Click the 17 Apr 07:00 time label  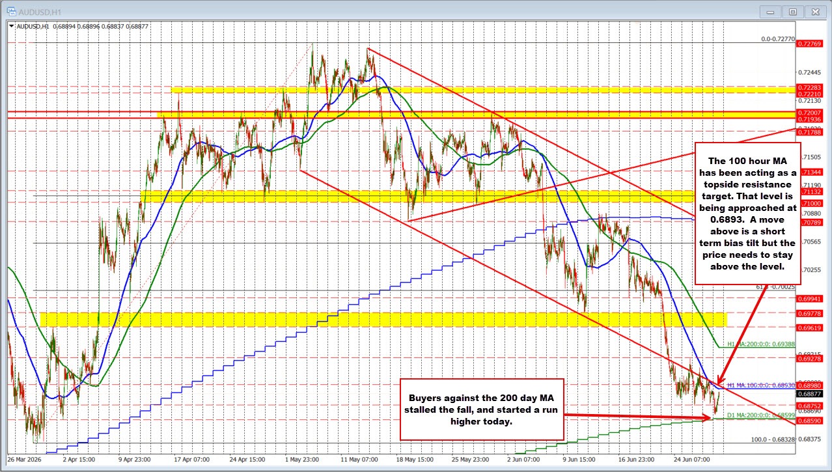(x=193, y=458)
